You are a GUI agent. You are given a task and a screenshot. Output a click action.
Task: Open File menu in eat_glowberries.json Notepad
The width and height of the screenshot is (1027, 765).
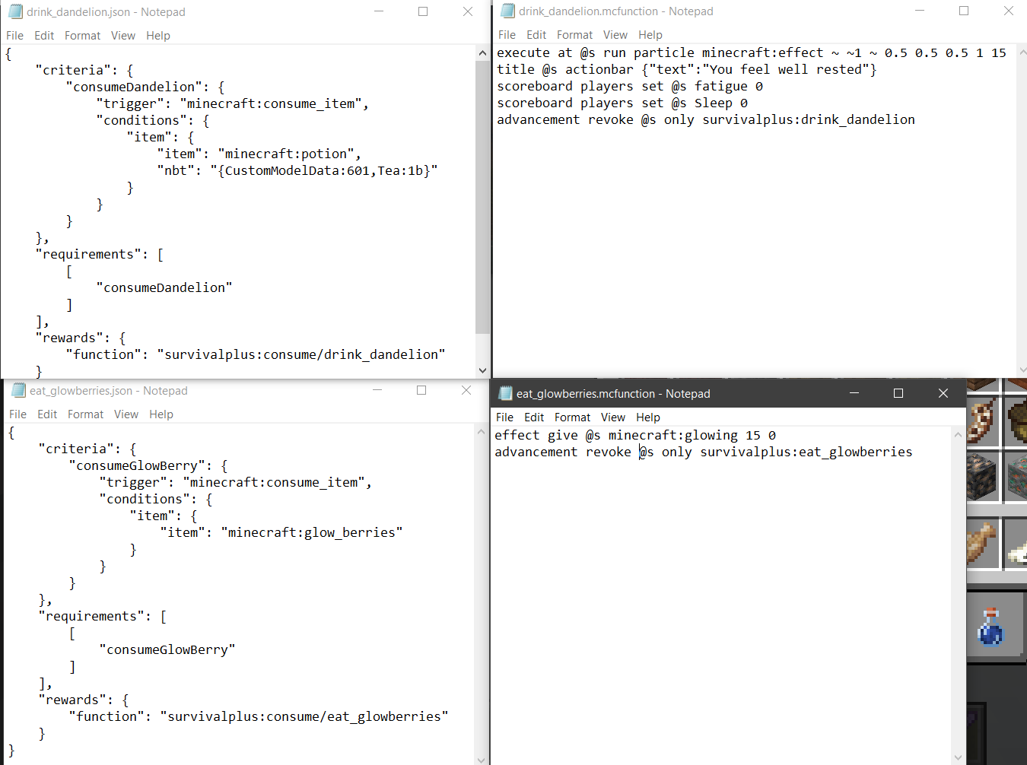(x=17, y=414)
